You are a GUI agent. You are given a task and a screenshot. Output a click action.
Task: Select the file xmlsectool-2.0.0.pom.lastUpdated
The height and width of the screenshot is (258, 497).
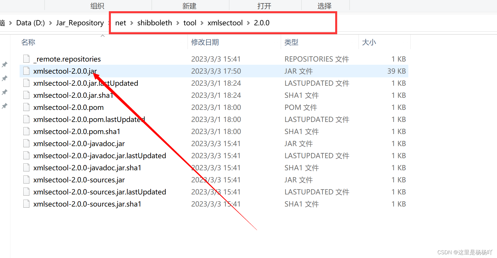pos(89,119)
